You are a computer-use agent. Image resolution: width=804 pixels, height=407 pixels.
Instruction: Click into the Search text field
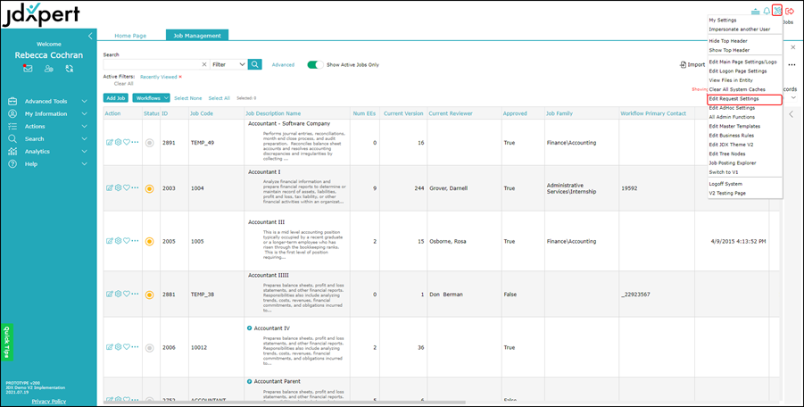[152, 64]
